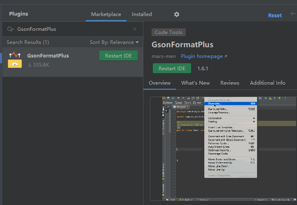Click the GsonFormatPlus detail heading
The image size is (297, 205).
[x=182, y=45]
